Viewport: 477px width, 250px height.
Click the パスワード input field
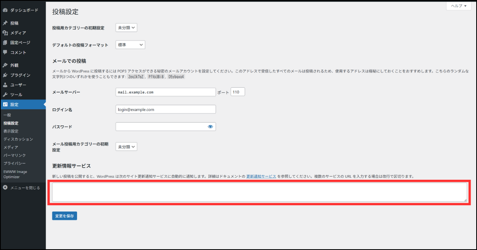166,127
